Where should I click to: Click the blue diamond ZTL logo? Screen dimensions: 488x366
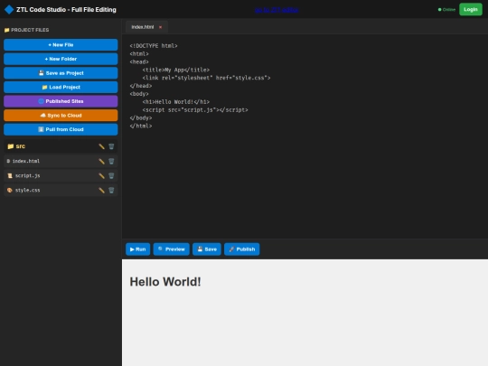pyautogui.click(x=9, y=10)
